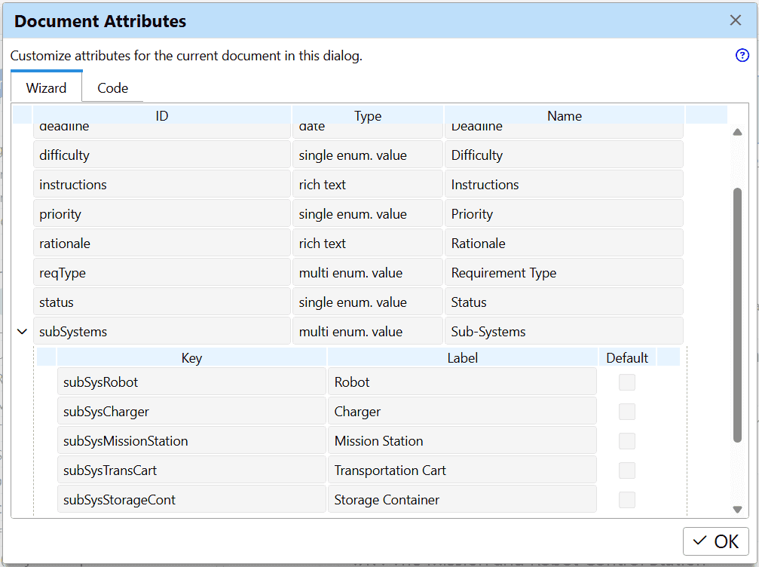
Task: Enable Default checkbox for Storage Container
Action: click(626, 498)
